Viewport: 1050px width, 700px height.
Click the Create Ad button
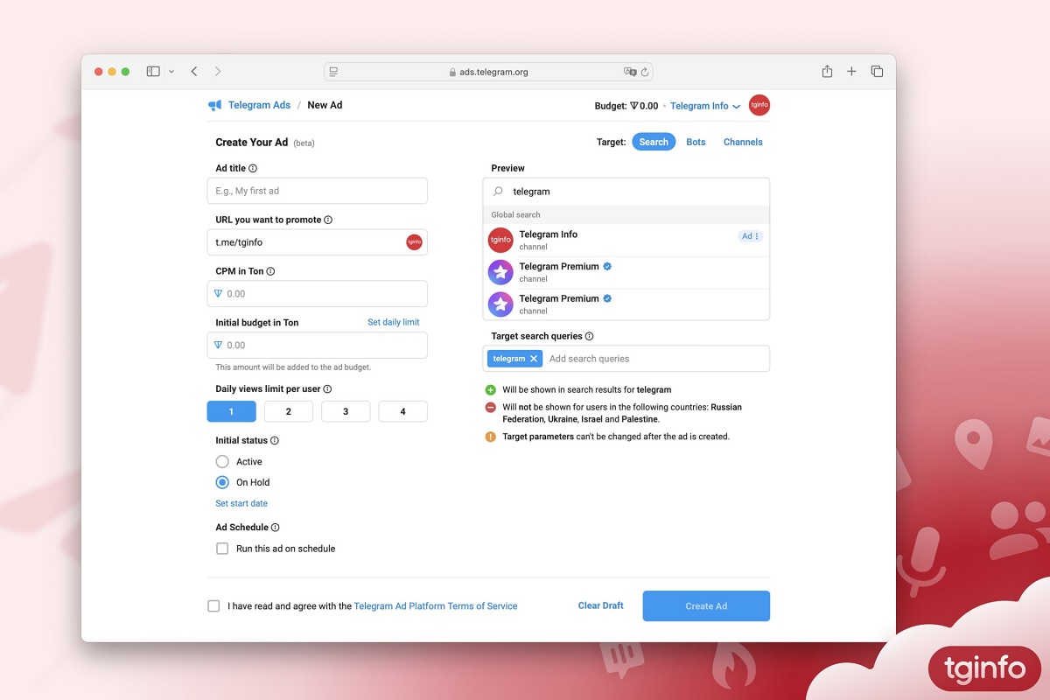point(706,606)
